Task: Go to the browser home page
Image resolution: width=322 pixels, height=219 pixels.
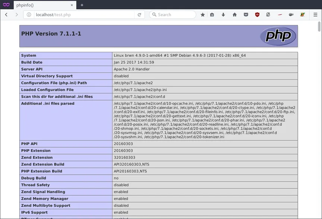Action: (x=234, y=15)
